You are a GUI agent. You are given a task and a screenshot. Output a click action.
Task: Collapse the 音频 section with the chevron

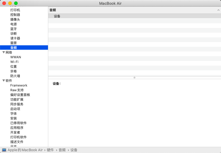point(218,10)
